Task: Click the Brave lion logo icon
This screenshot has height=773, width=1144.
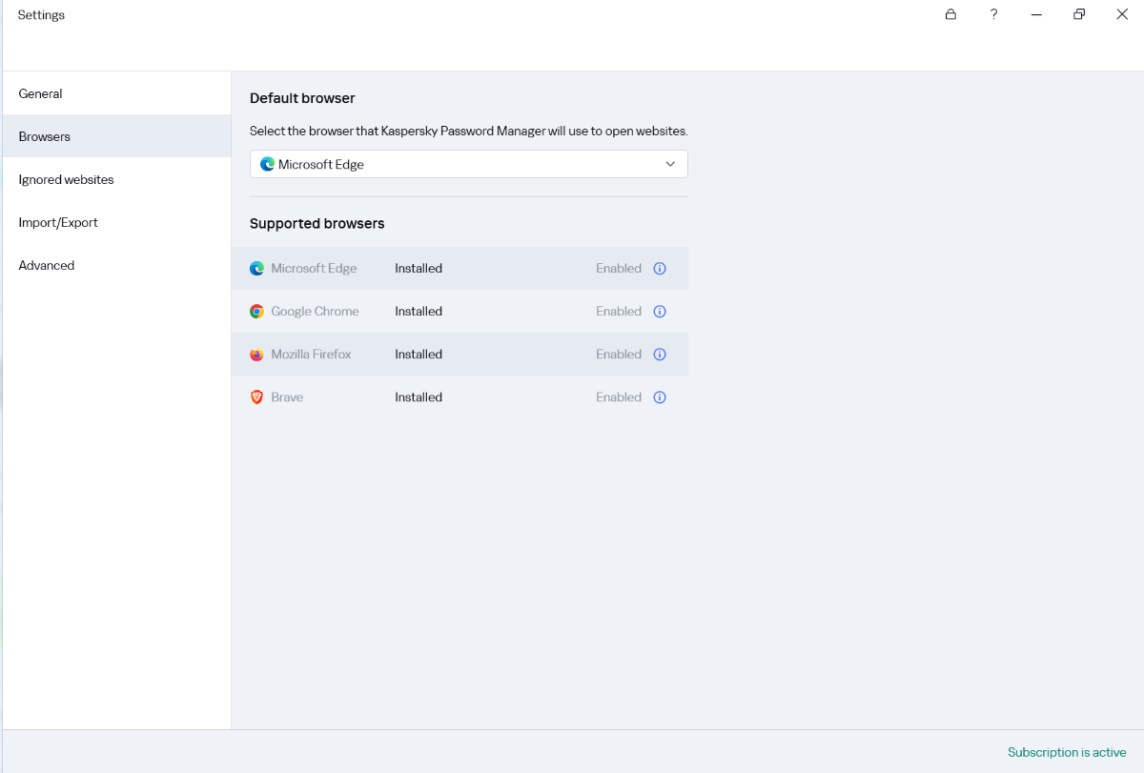Action: tap(256, 397)
